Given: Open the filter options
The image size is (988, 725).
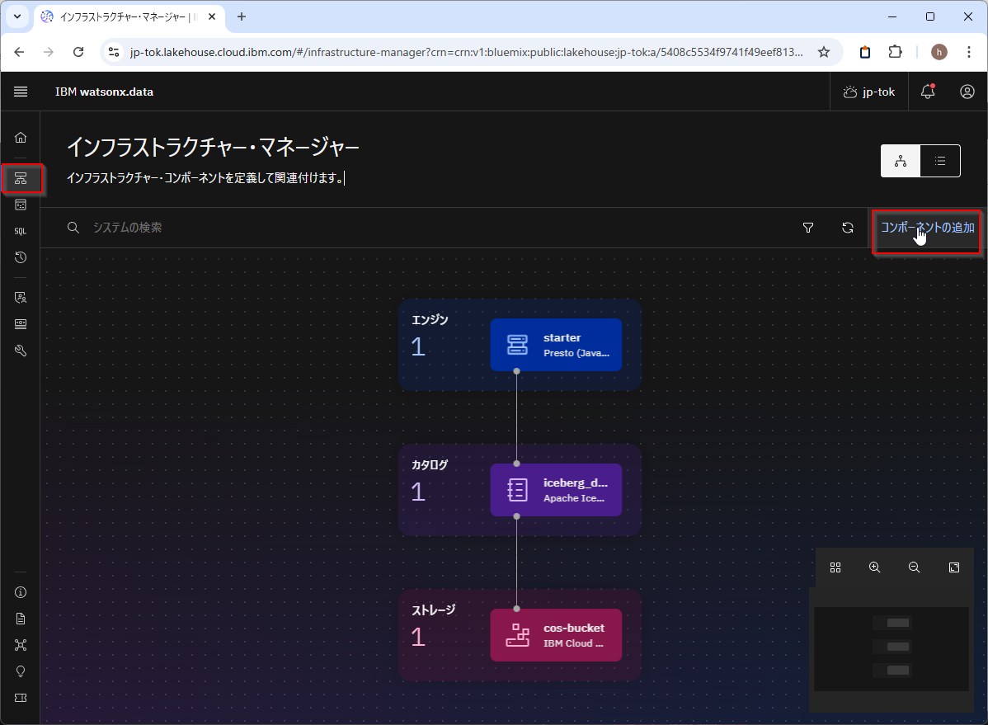Looking at the screenshot, I should [x=807, y=228].
